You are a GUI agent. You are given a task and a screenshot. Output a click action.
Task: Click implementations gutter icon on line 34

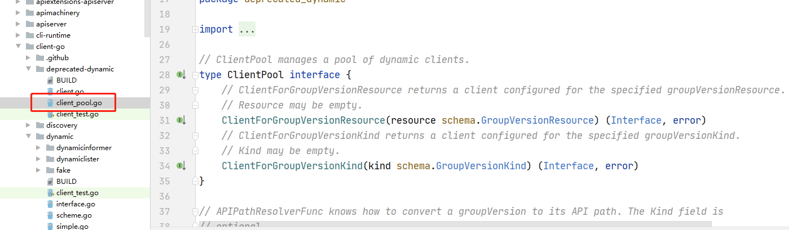181,166
